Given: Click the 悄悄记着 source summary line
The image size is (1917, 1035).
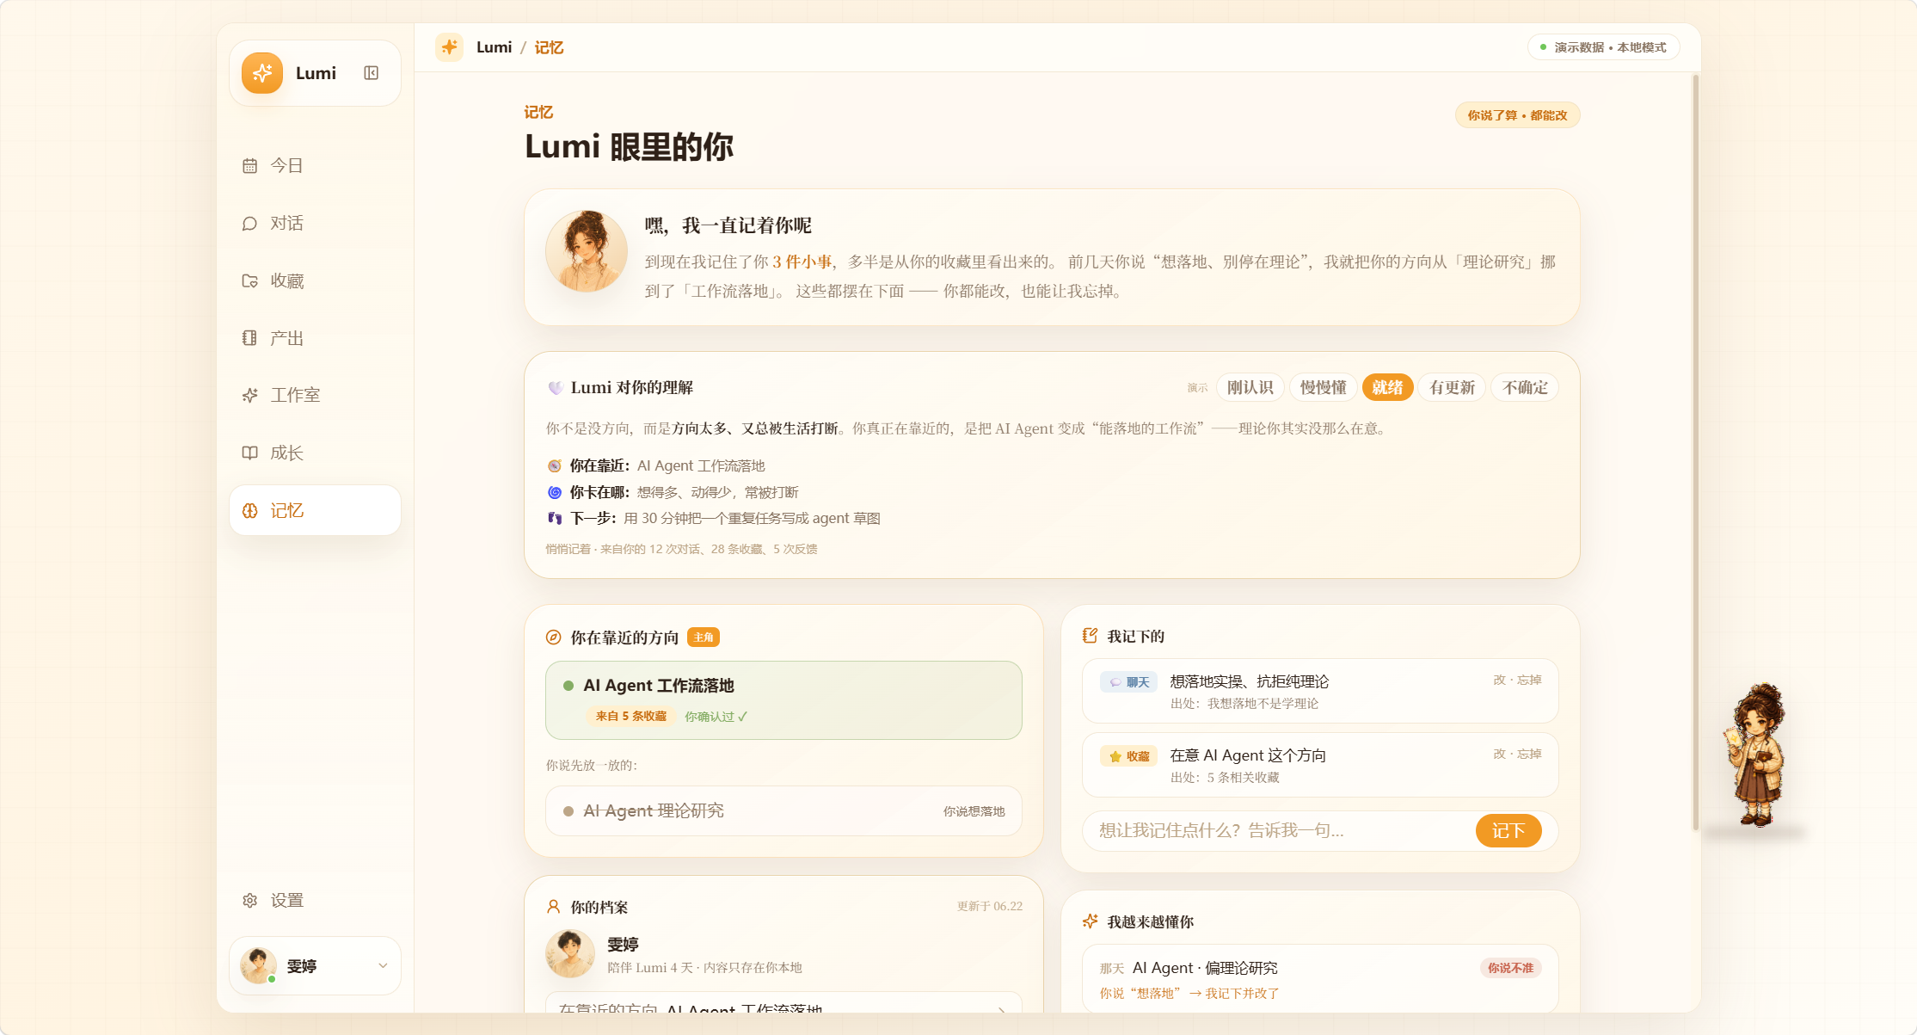Looking at the screenshot, I should (x=681, y=549).
